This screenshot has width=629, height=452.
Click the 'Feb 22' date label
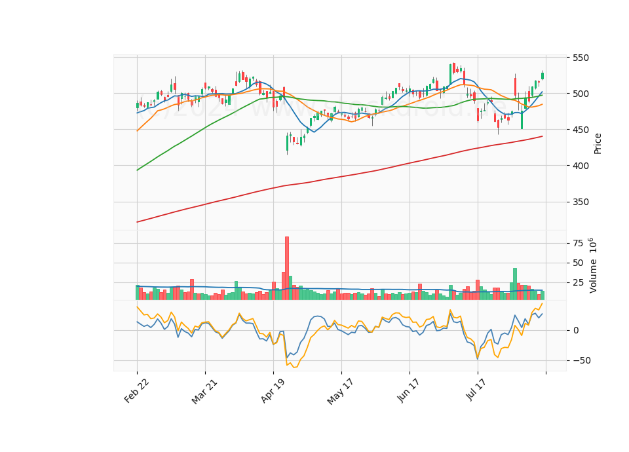137,390
